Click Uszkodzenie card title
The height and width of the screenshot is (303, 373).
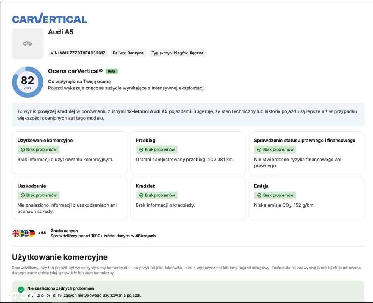[x=32, y=186]
